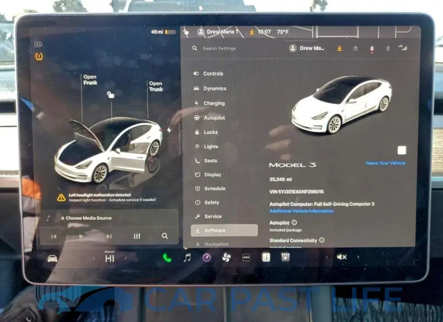Viewport: 443px width, 322px height.
Task: Open the Schedule settings menu
Action: click(x=210, y=188)
